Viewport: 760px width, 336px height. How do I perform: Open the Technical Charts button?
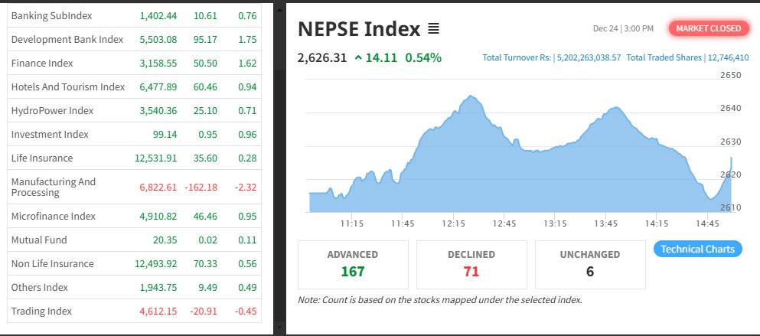pos(697,249)
